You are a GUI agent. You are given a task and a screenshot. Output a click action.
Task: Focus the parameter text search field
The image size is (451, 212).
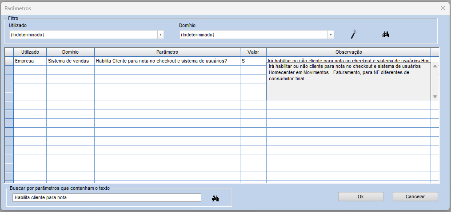click(107, 198)
